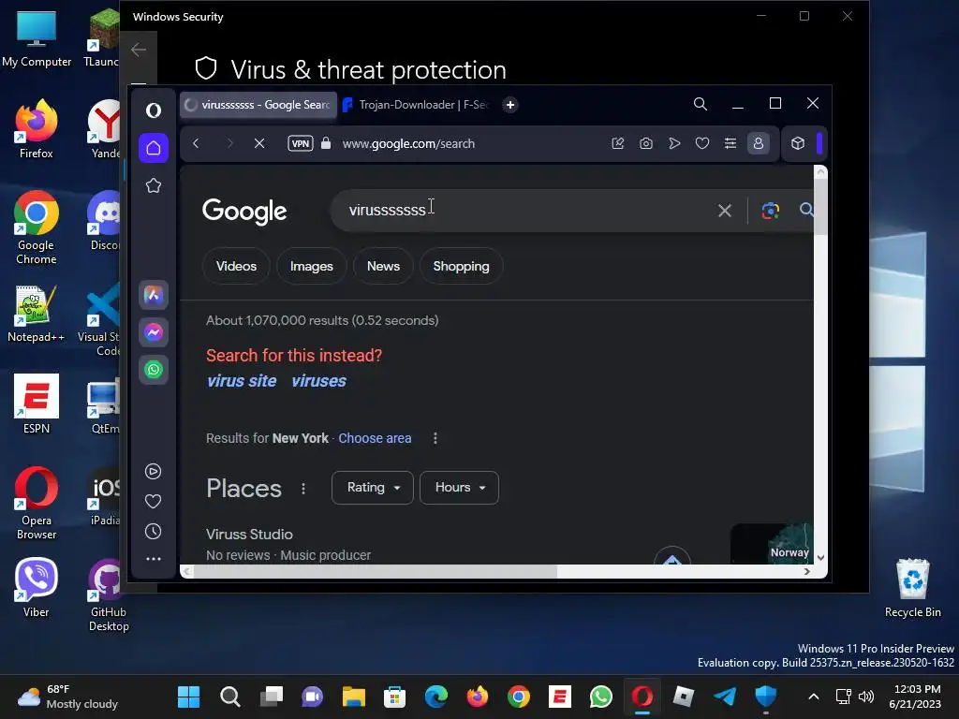Select the ESPN desktop shortcut
959x719 pixels.
coord(37,404)
